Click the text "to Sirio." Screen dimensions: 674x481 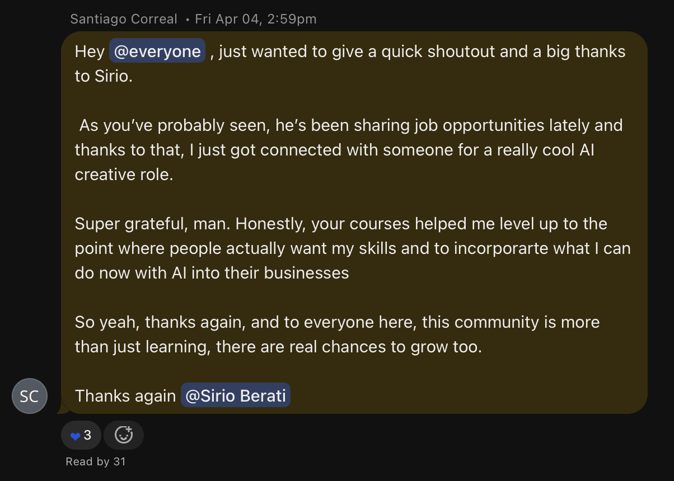[104, 76]
